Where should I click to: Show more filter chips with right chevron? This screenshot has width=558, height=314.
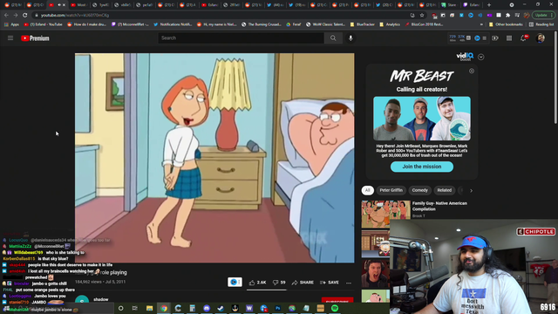(471, 190)
